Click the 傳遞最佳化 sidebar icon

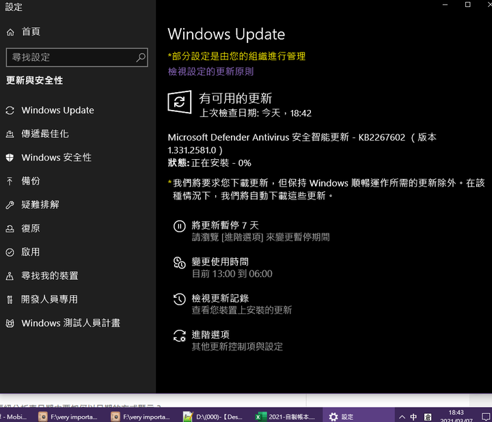[x=10, y=135]
